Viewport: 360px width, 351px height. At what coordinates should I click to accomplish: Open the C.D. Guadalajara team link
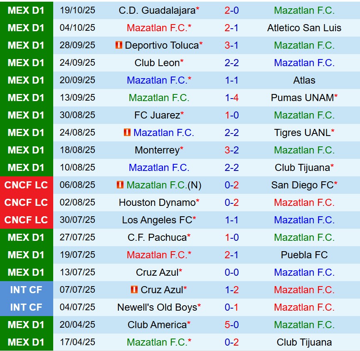click(x=157, y=10)
